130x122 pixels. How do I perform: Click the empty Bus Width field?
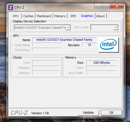click(x=102, y=73)
